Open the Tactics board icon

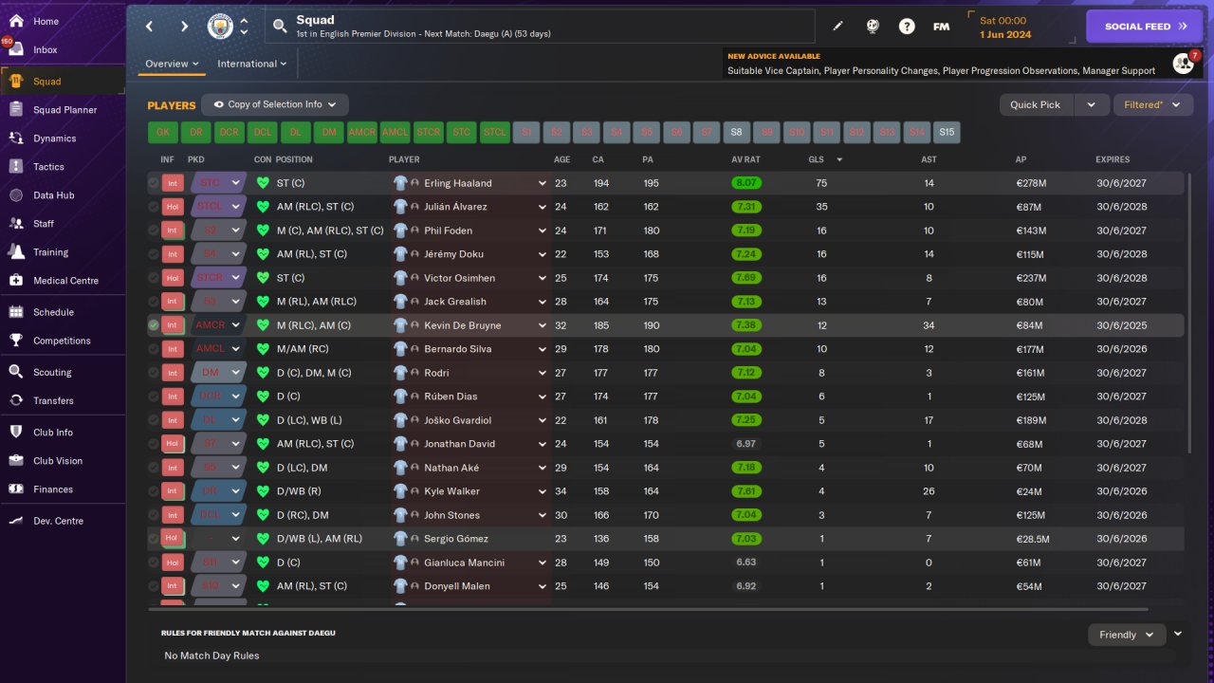click(x=16, y=167)
